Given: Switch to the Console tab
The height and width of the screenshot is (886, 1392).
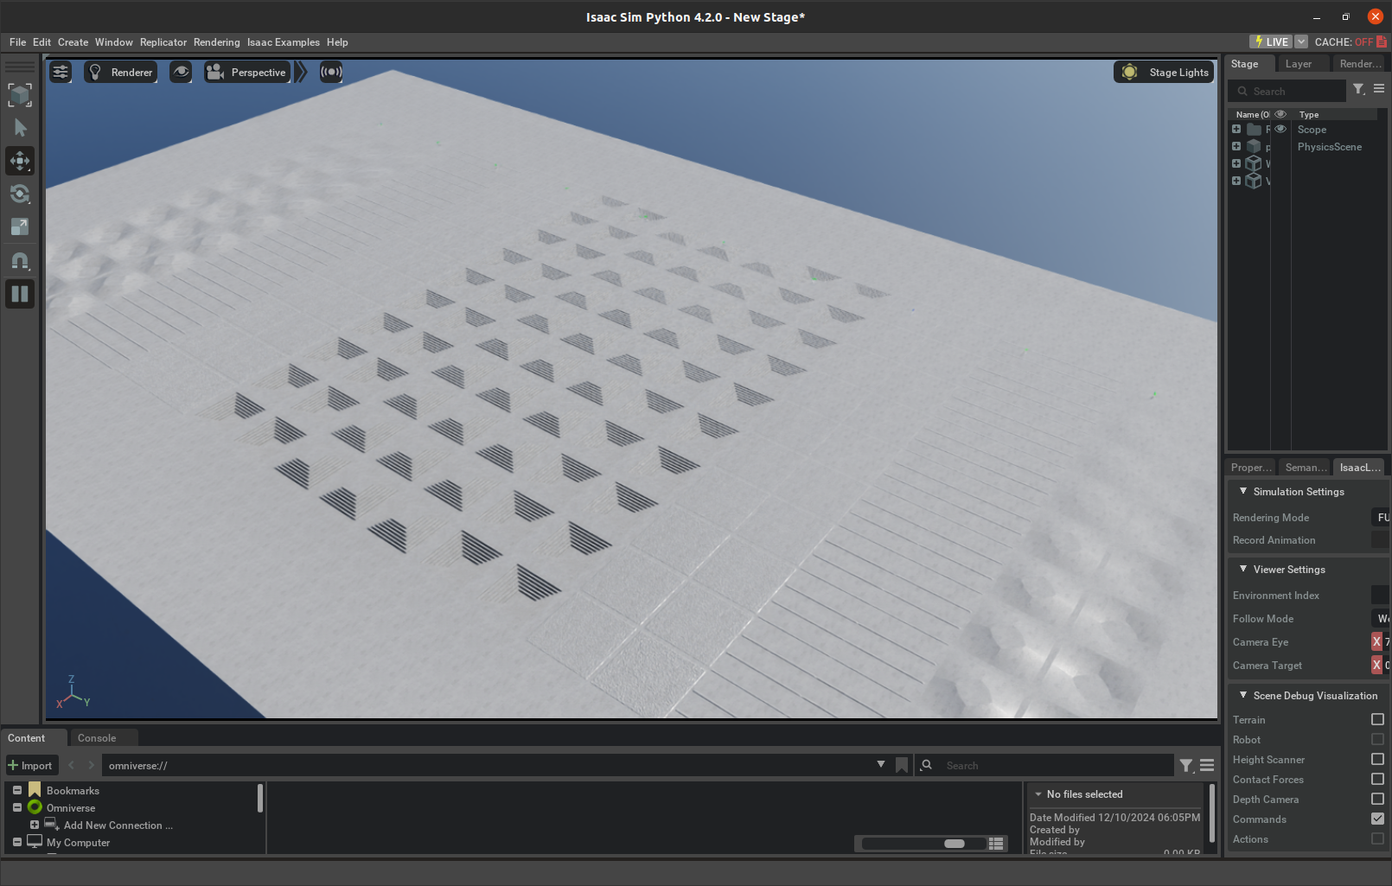Looking at the screenshot, I should coord(95,737).
